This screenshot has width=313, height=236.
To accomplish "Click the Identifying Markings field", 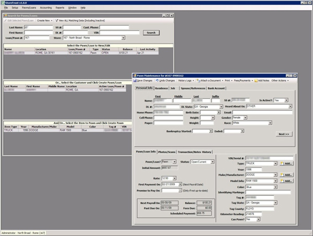I will pyautogui.click(x=268, y=192).
